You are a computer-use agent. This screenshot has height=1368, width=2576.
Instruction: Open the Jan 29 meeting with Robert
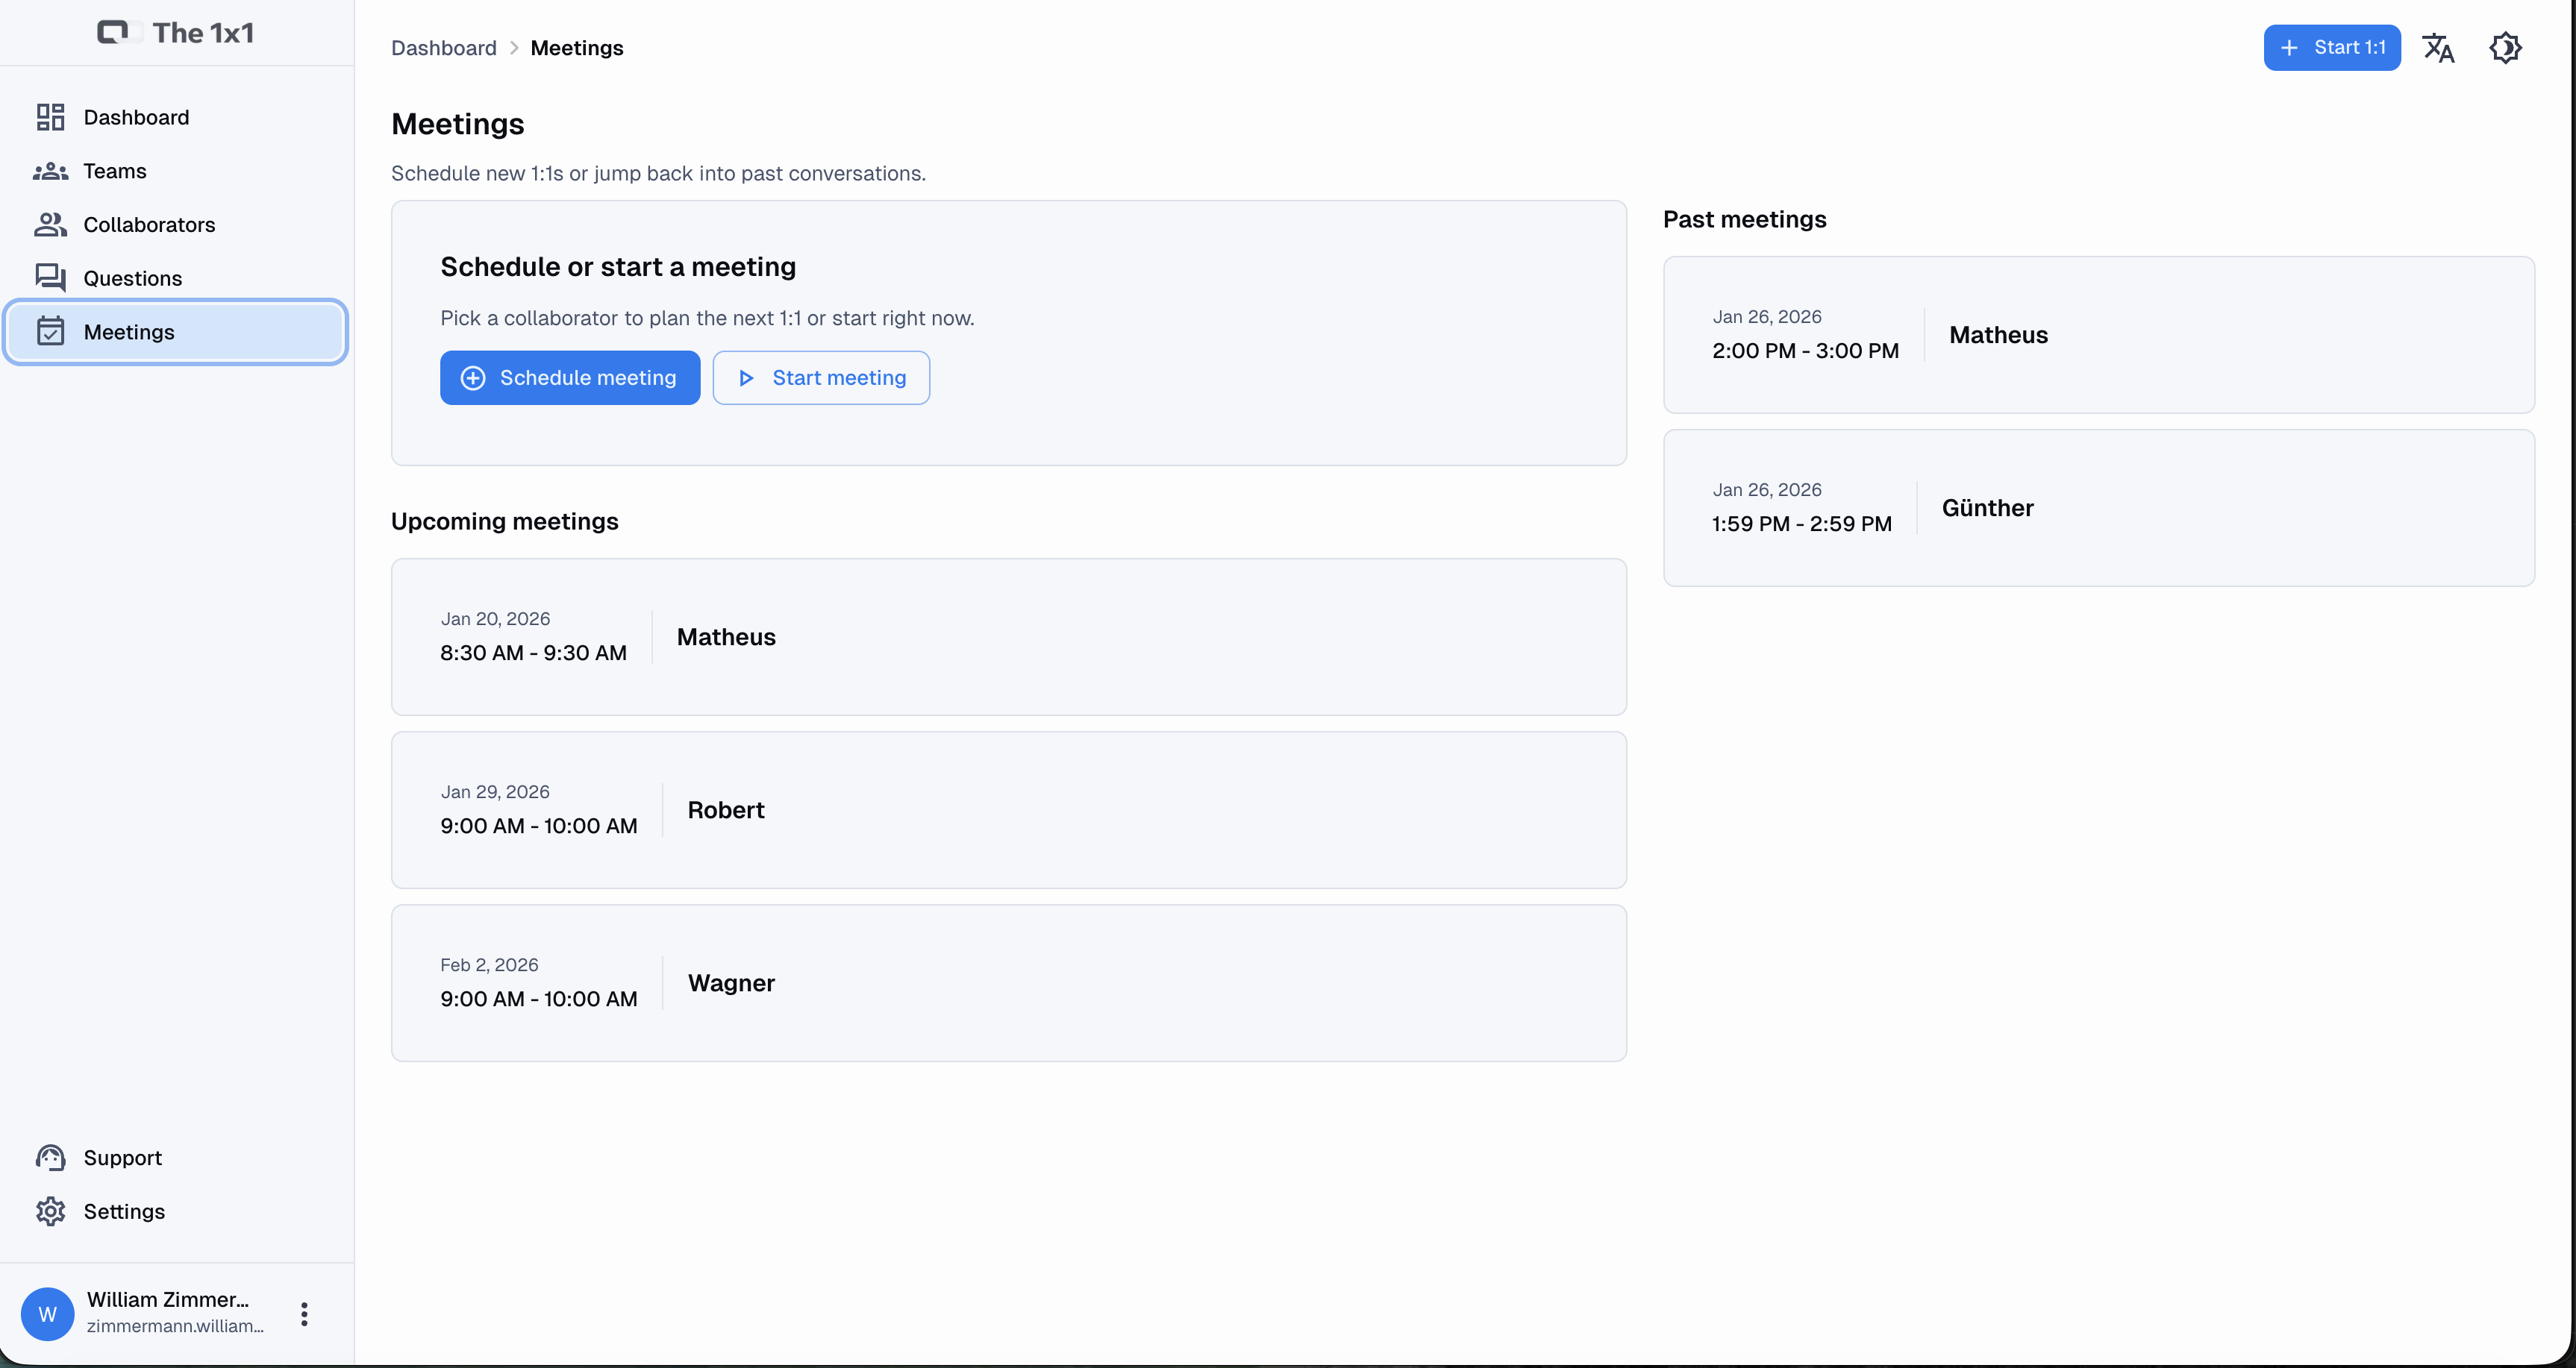(1008, 809)
